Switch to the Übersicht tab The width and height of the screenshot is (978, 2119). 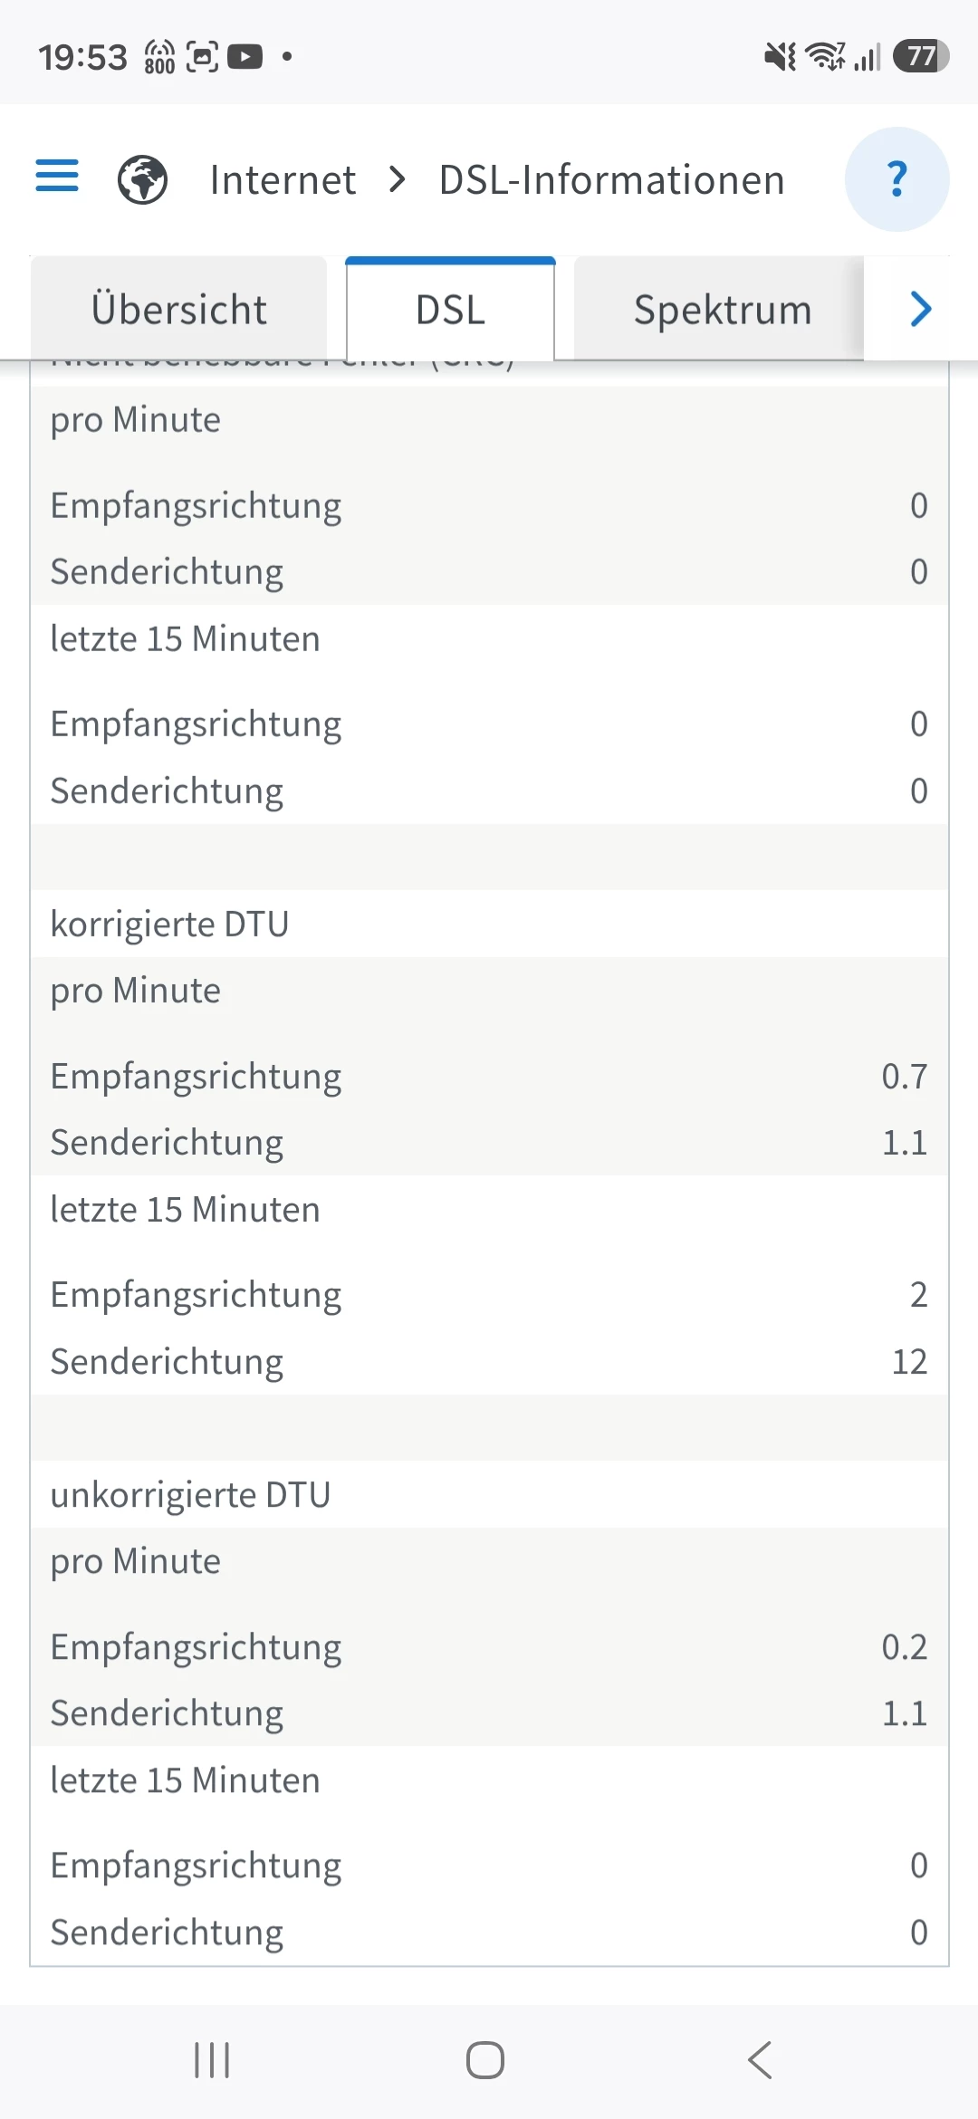[178, 309]
